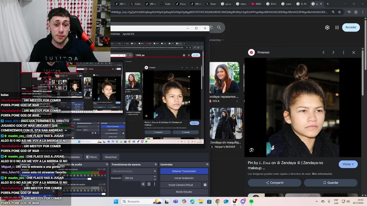
Task: Open File Explorer from the taskbar
Action: coord(201,201)
